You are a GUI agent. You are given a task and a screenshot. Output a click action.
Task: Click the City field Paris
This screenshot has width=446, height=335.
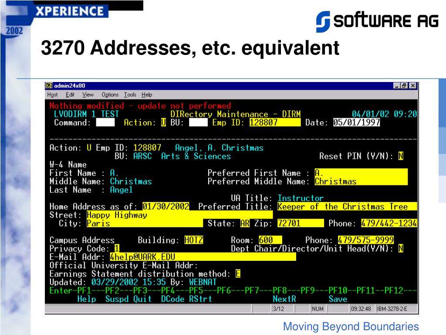click(x=145, y=223)
